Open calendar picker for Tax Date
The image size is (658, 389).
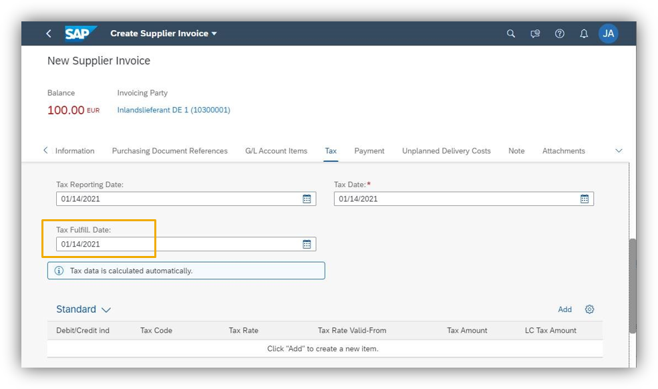tap(585, 199)
